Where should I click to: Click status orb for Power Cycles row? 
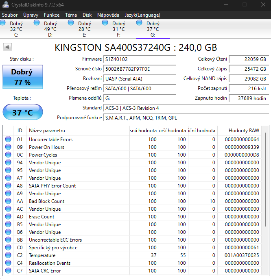coord(8,155)
